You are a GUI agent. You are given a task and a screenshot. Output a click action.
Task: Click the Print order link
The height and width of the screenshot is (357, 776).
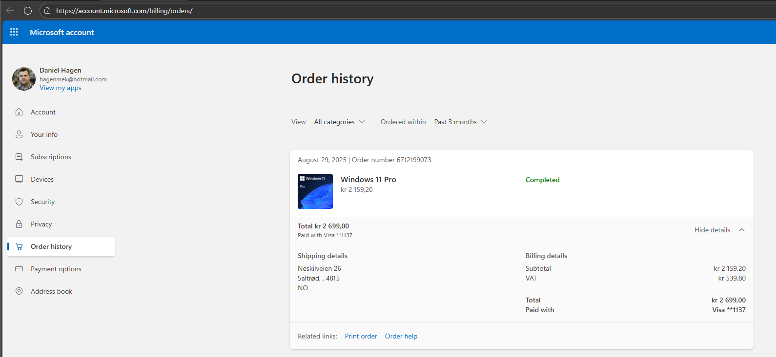(361, 336)
